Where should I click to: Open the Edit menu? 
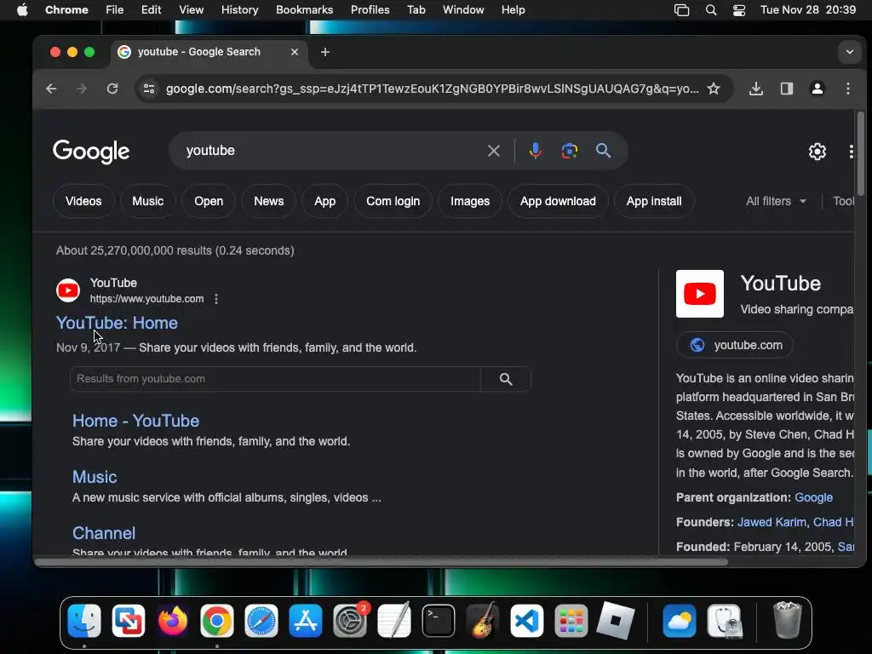pyautogui.click(x=152, y=10)
